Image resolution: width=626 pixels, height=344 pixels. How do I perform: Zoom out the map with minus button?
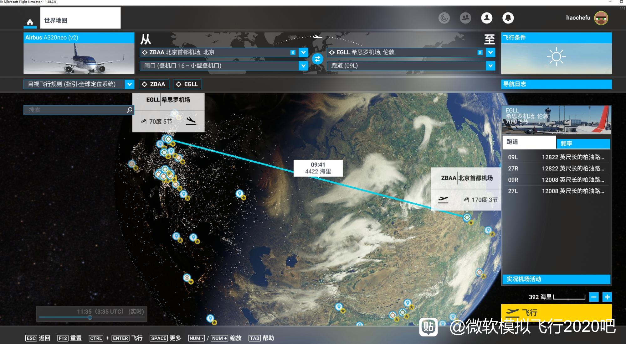(594, 297)
